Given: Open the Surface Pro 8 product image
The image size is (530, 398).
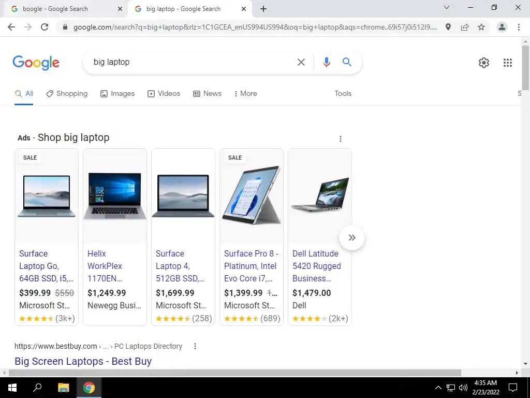Looking at the screenshot, I should pos(252,195).
